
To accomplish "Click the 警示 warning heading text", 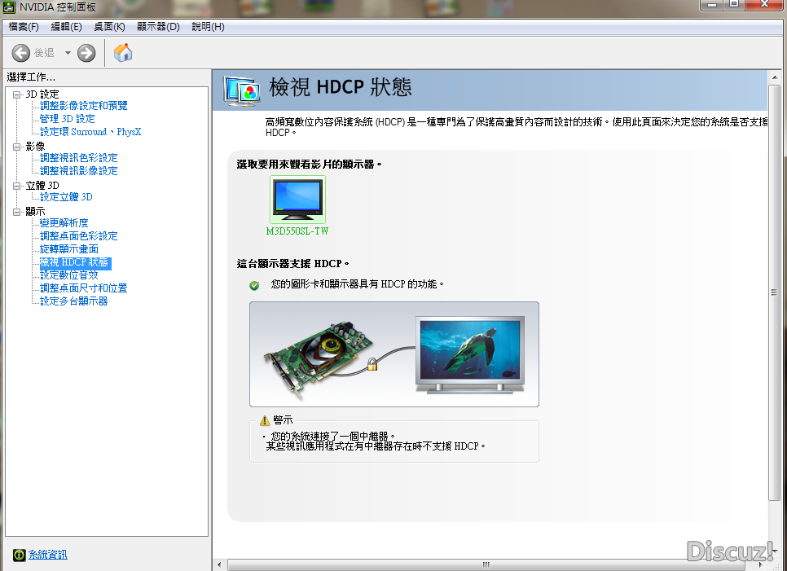I will click(x=283, y=420).
